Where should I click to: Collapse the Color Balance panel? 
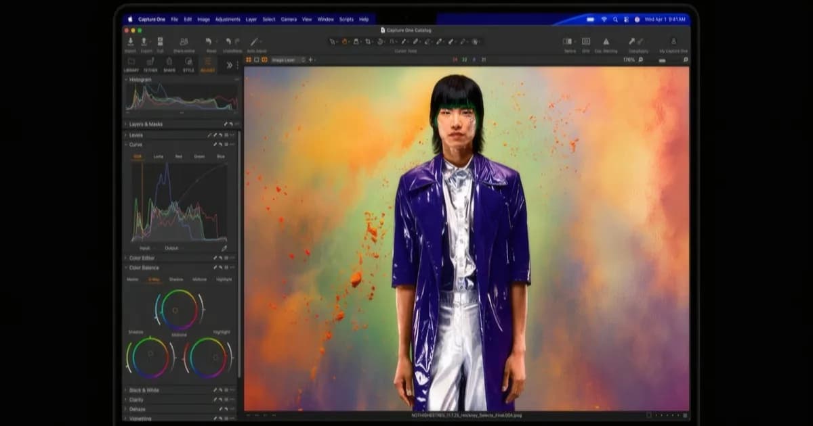(126, 267)
